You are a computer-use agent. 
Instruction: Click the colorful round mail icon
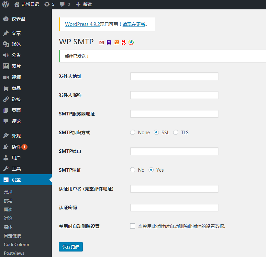[131, 42]
